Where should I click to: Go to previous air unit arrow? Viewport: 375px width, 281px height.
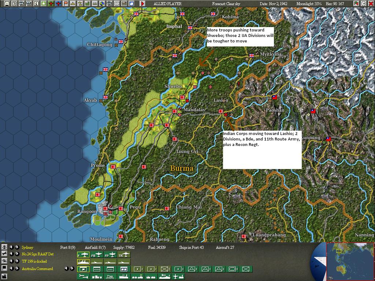click(x=11, y=254)
